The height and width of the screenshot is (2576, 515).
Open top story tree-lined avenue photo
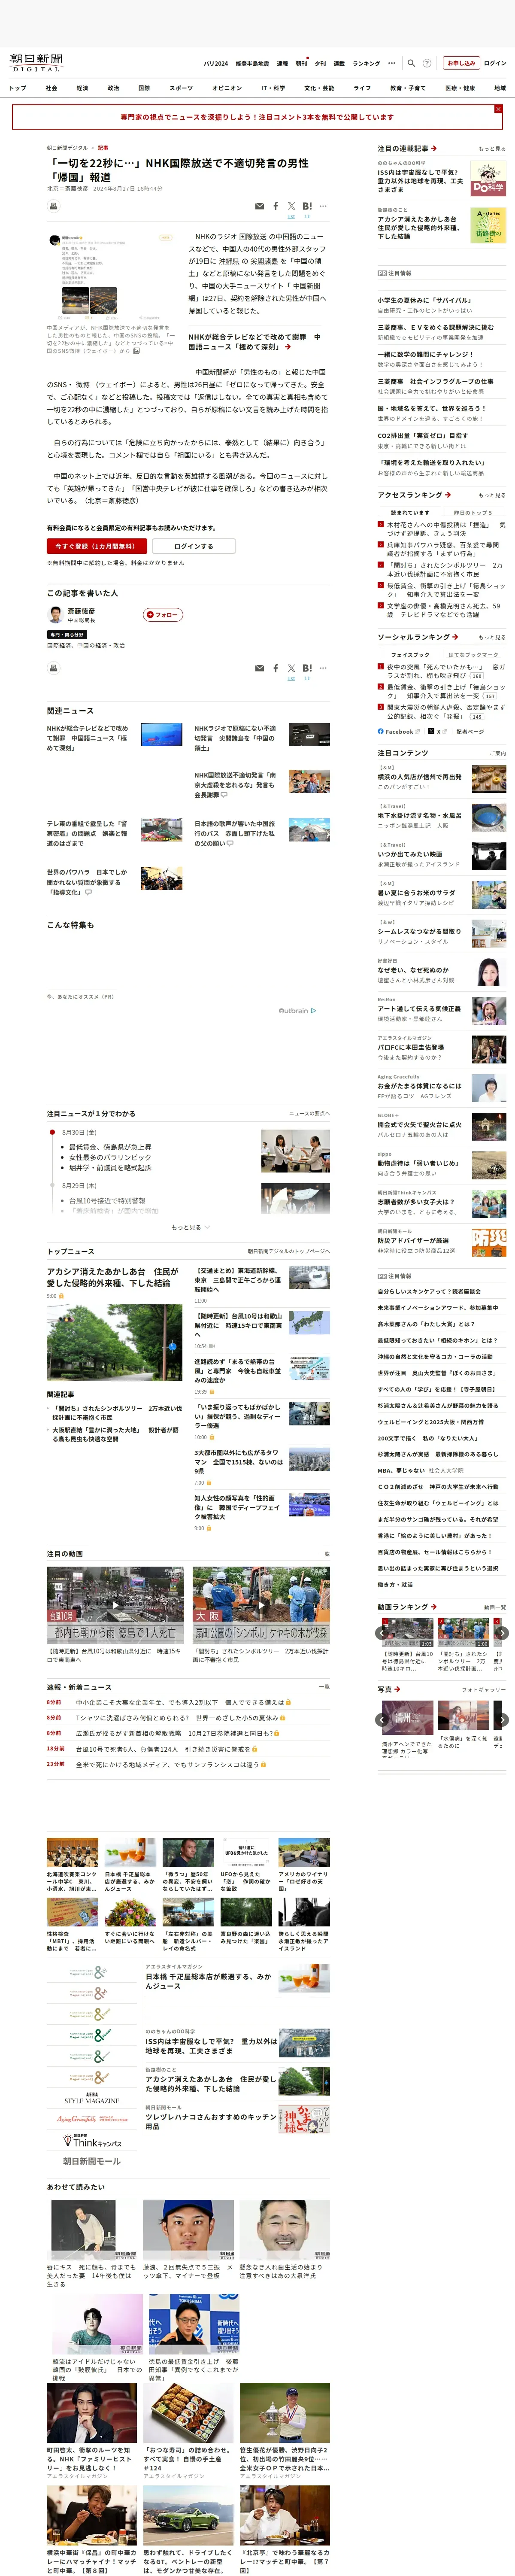point(114,1342)
